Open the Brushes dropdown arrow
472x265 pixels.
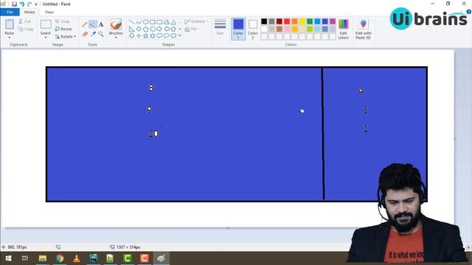coord(116,38)
